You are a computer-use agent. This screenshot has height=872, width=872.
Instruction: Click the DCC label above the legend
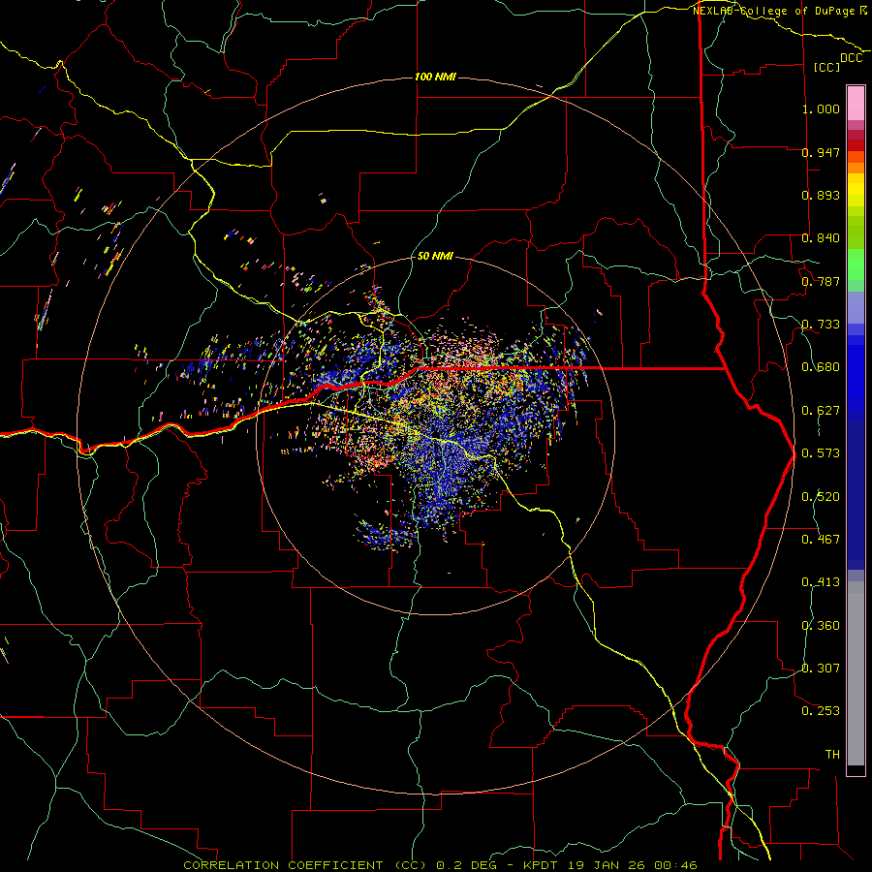851,58
